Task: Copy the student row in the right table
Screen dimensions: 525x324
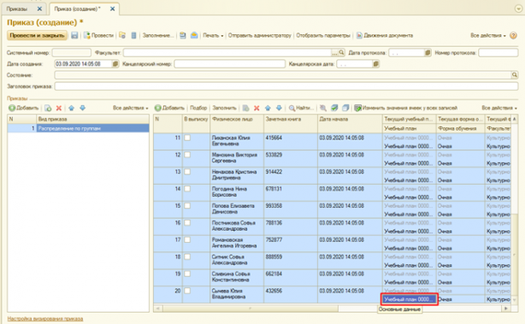Action: coord(245,108)
